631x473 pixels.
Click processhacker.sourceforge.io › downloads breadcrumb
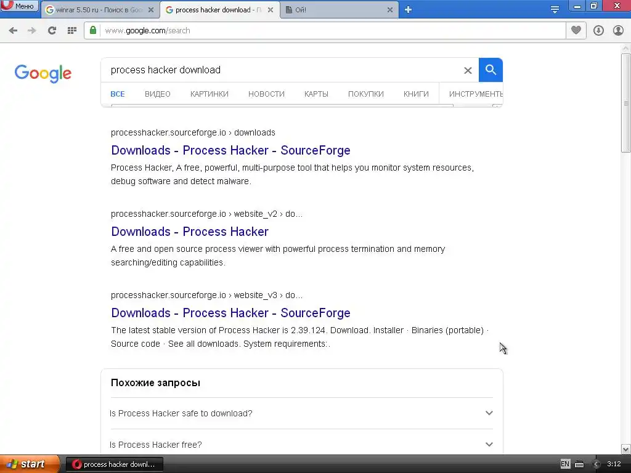click(x=193, y=133)
